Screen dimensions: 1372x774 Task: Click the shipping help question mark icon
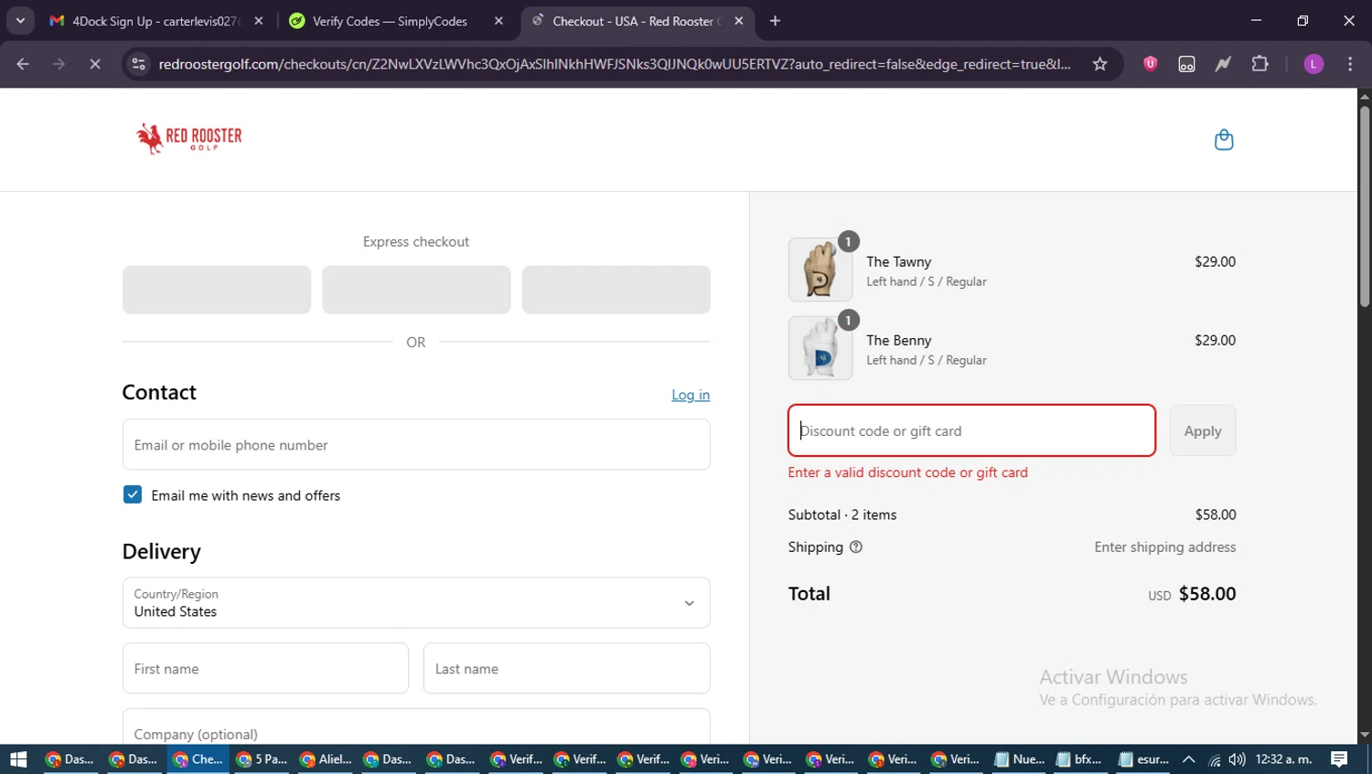tap(856, 547)
